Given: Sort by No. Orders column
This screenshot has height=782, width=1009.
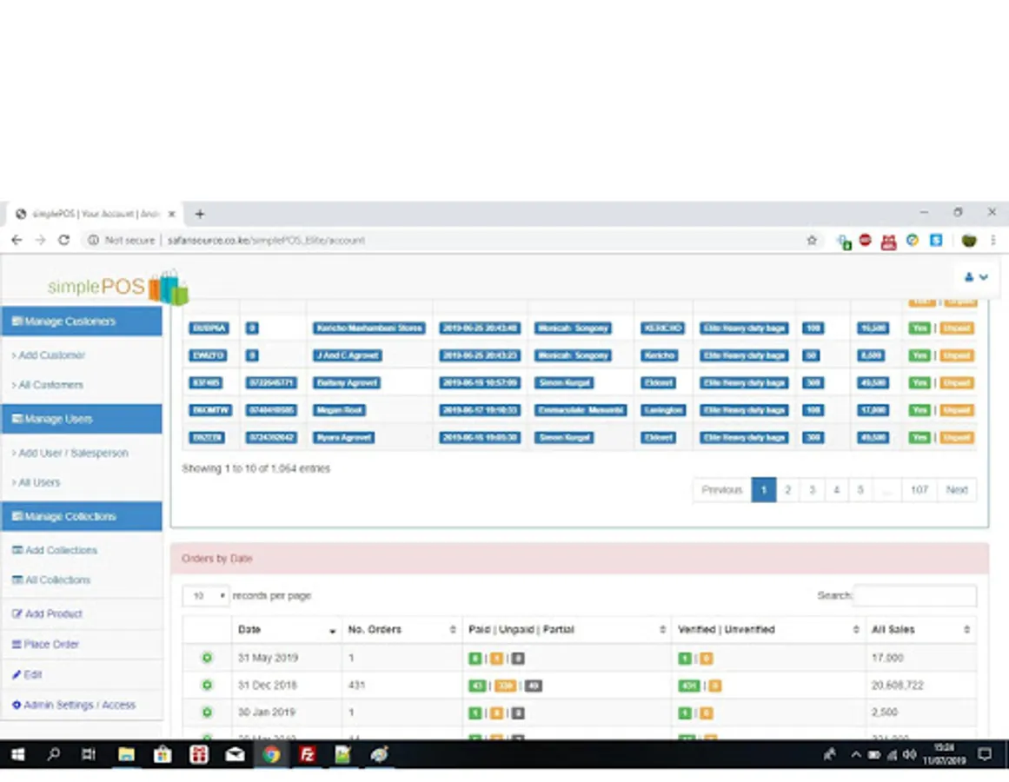Looking at the screenshot, I should (x=402, y=630).
